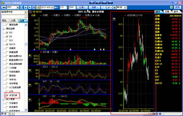Click the yellow arrow icon beside the volume chart

point(30,56)
